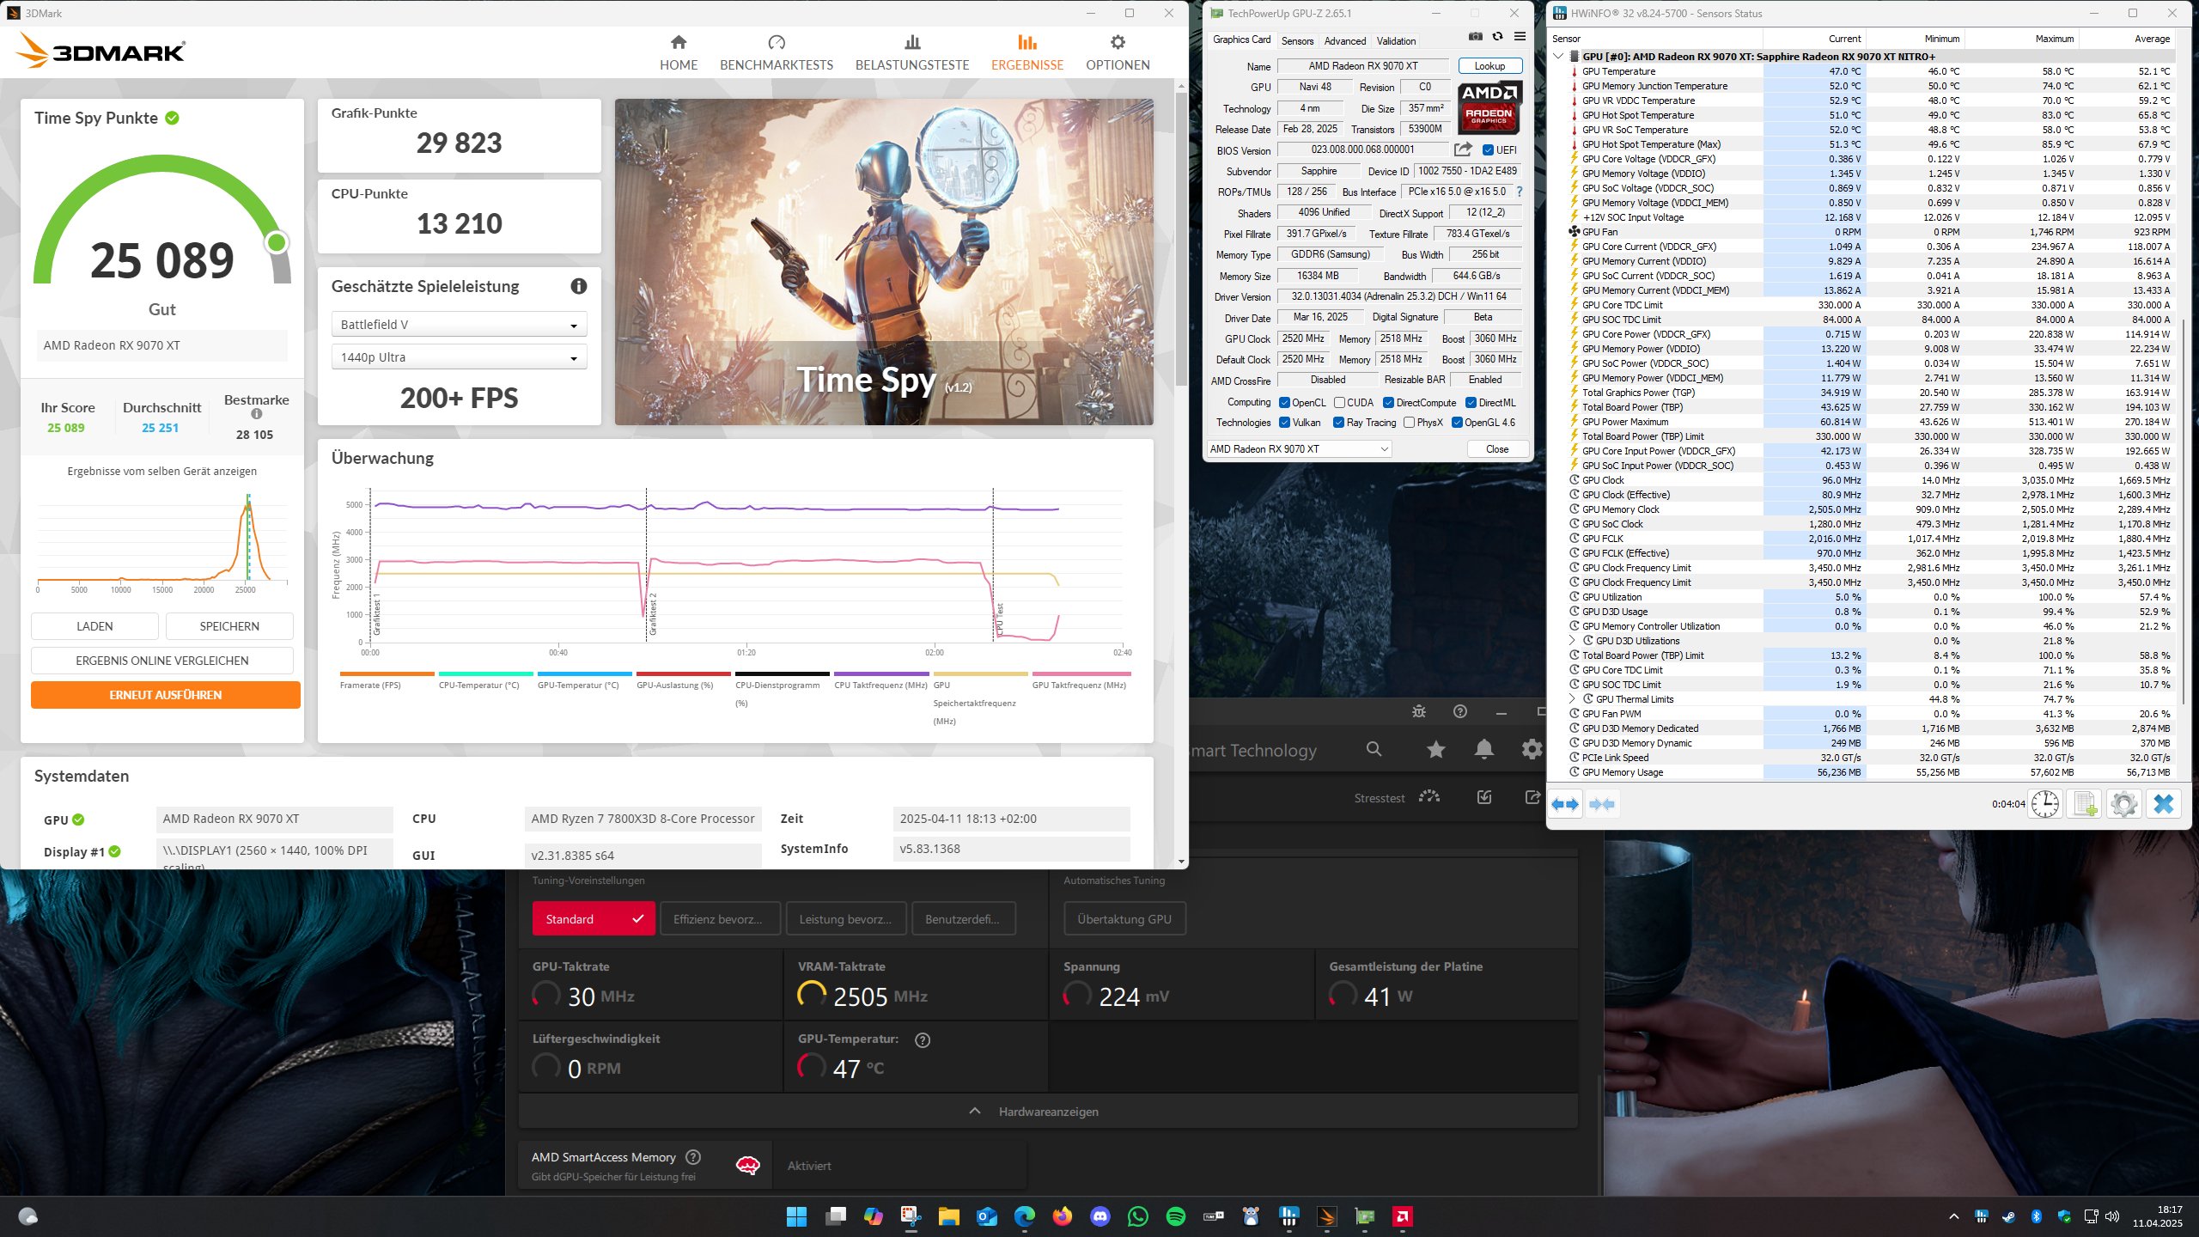
Task: Click info icon beside Geschätzte Spieleleistung
Action: pyautogui.click(x=579, y=286)
